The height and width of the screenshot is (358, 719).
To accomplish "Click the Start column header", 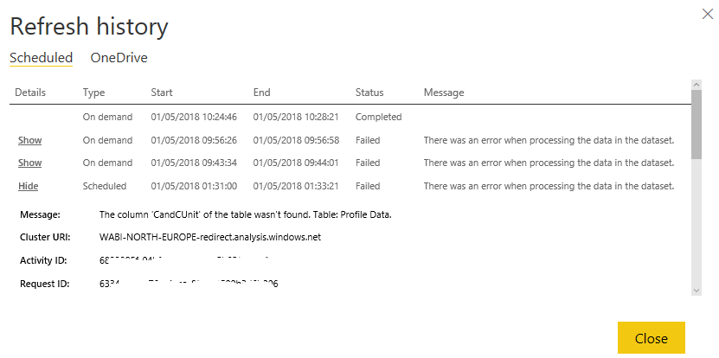I will coord(162,93).
